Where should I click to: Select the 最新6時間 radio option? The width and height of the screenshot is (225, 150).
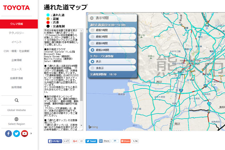click(92, 43)
